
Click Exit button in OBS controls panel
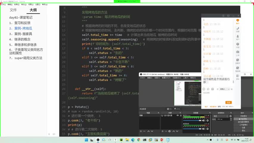243,130
